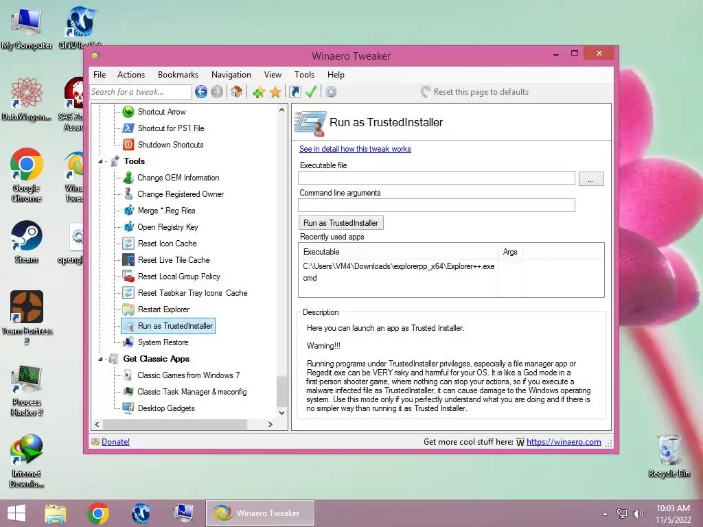The width and height of the screenshot is (703, 527).
Task: Select the Explorer++.exe recent app row
Action: click(x=399, y=266)
